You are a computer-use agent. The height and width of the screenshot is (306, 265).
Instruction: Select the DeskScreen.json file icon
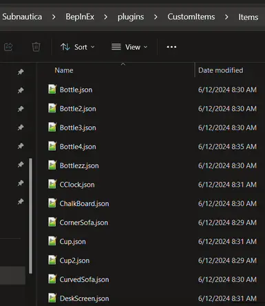coord(52,298)
